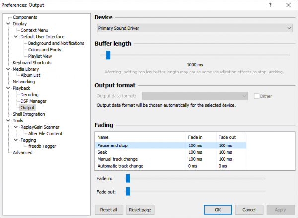This screenshot has width=298, height=218.
Task: Select Keyboard Shortcuts in the tree
Action: 32,63
